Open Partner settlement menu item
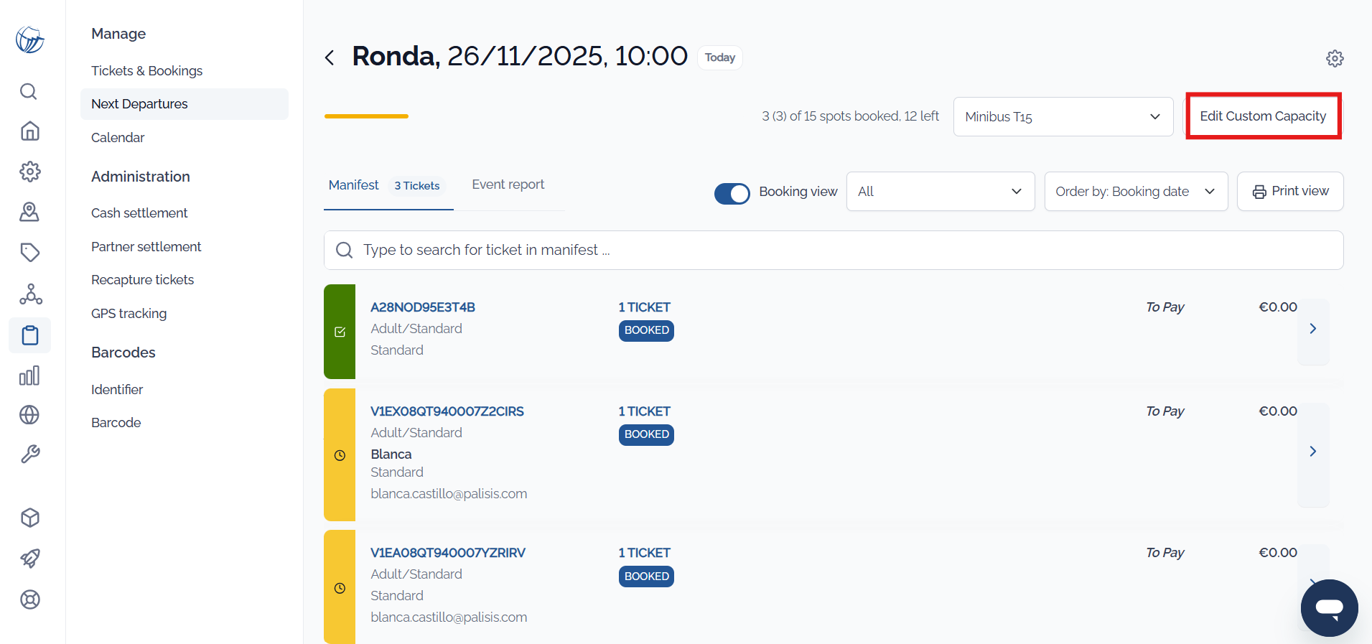This screenshot has height=644, width=1372. click(146, 246)
